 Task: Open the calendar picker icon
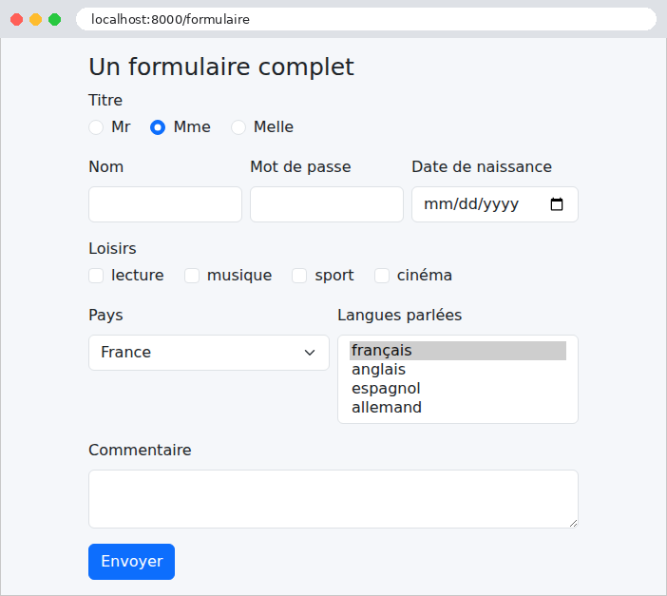(557, 204)
